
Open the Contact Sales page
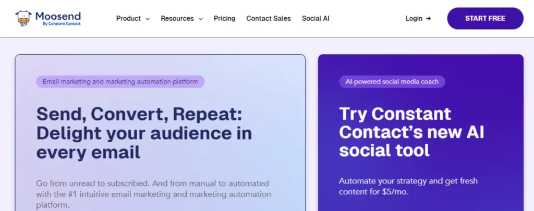click(x=269, y=18)
